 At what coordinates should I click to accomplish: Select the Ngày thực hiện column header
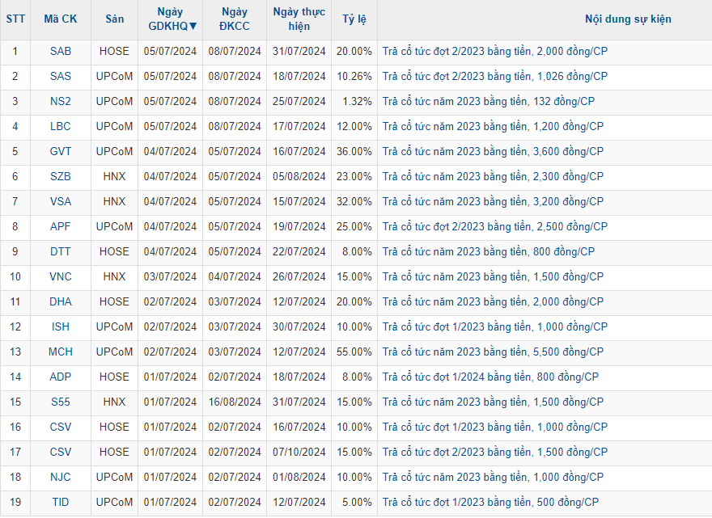(x=299, y=19)
